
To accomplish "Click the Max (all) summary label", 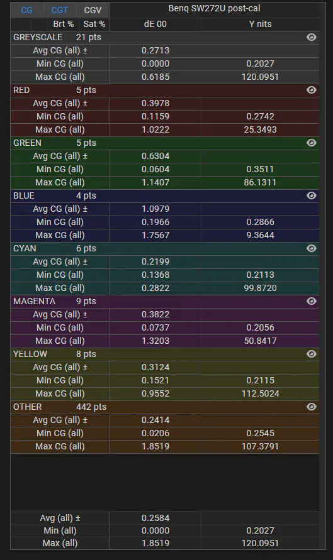I will coord(60,543).
